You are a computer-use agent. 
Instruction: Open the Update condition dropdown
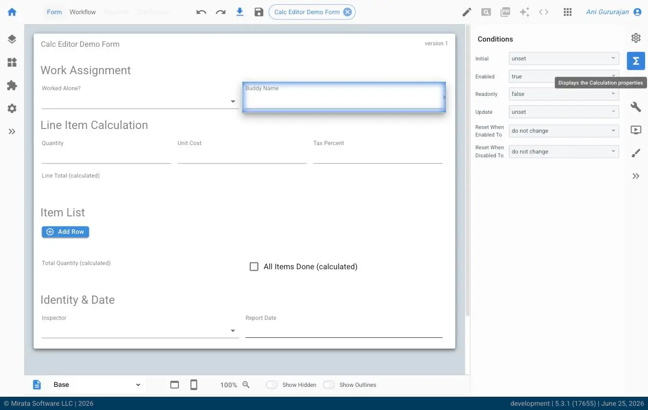[563, 112]
